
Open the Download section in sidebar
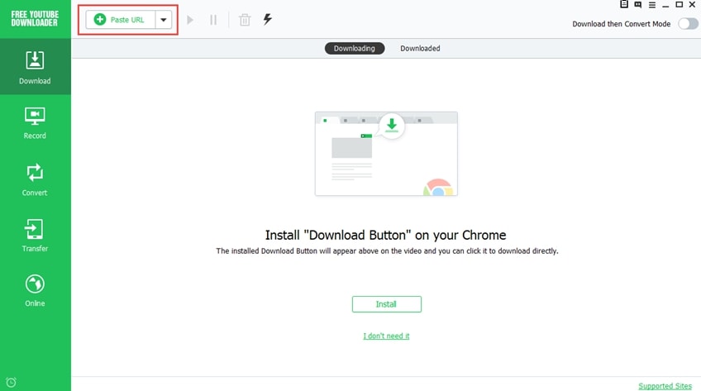click(x=35, y=67)
